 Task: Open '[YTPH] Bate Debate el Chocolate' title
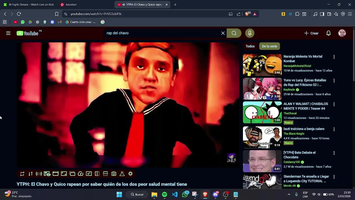pos(300,155)
